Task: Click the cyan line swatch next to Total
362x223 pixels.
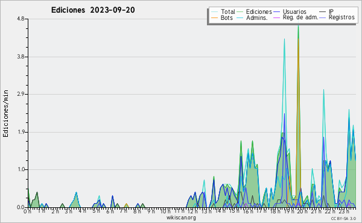Action: coord(214,11)
